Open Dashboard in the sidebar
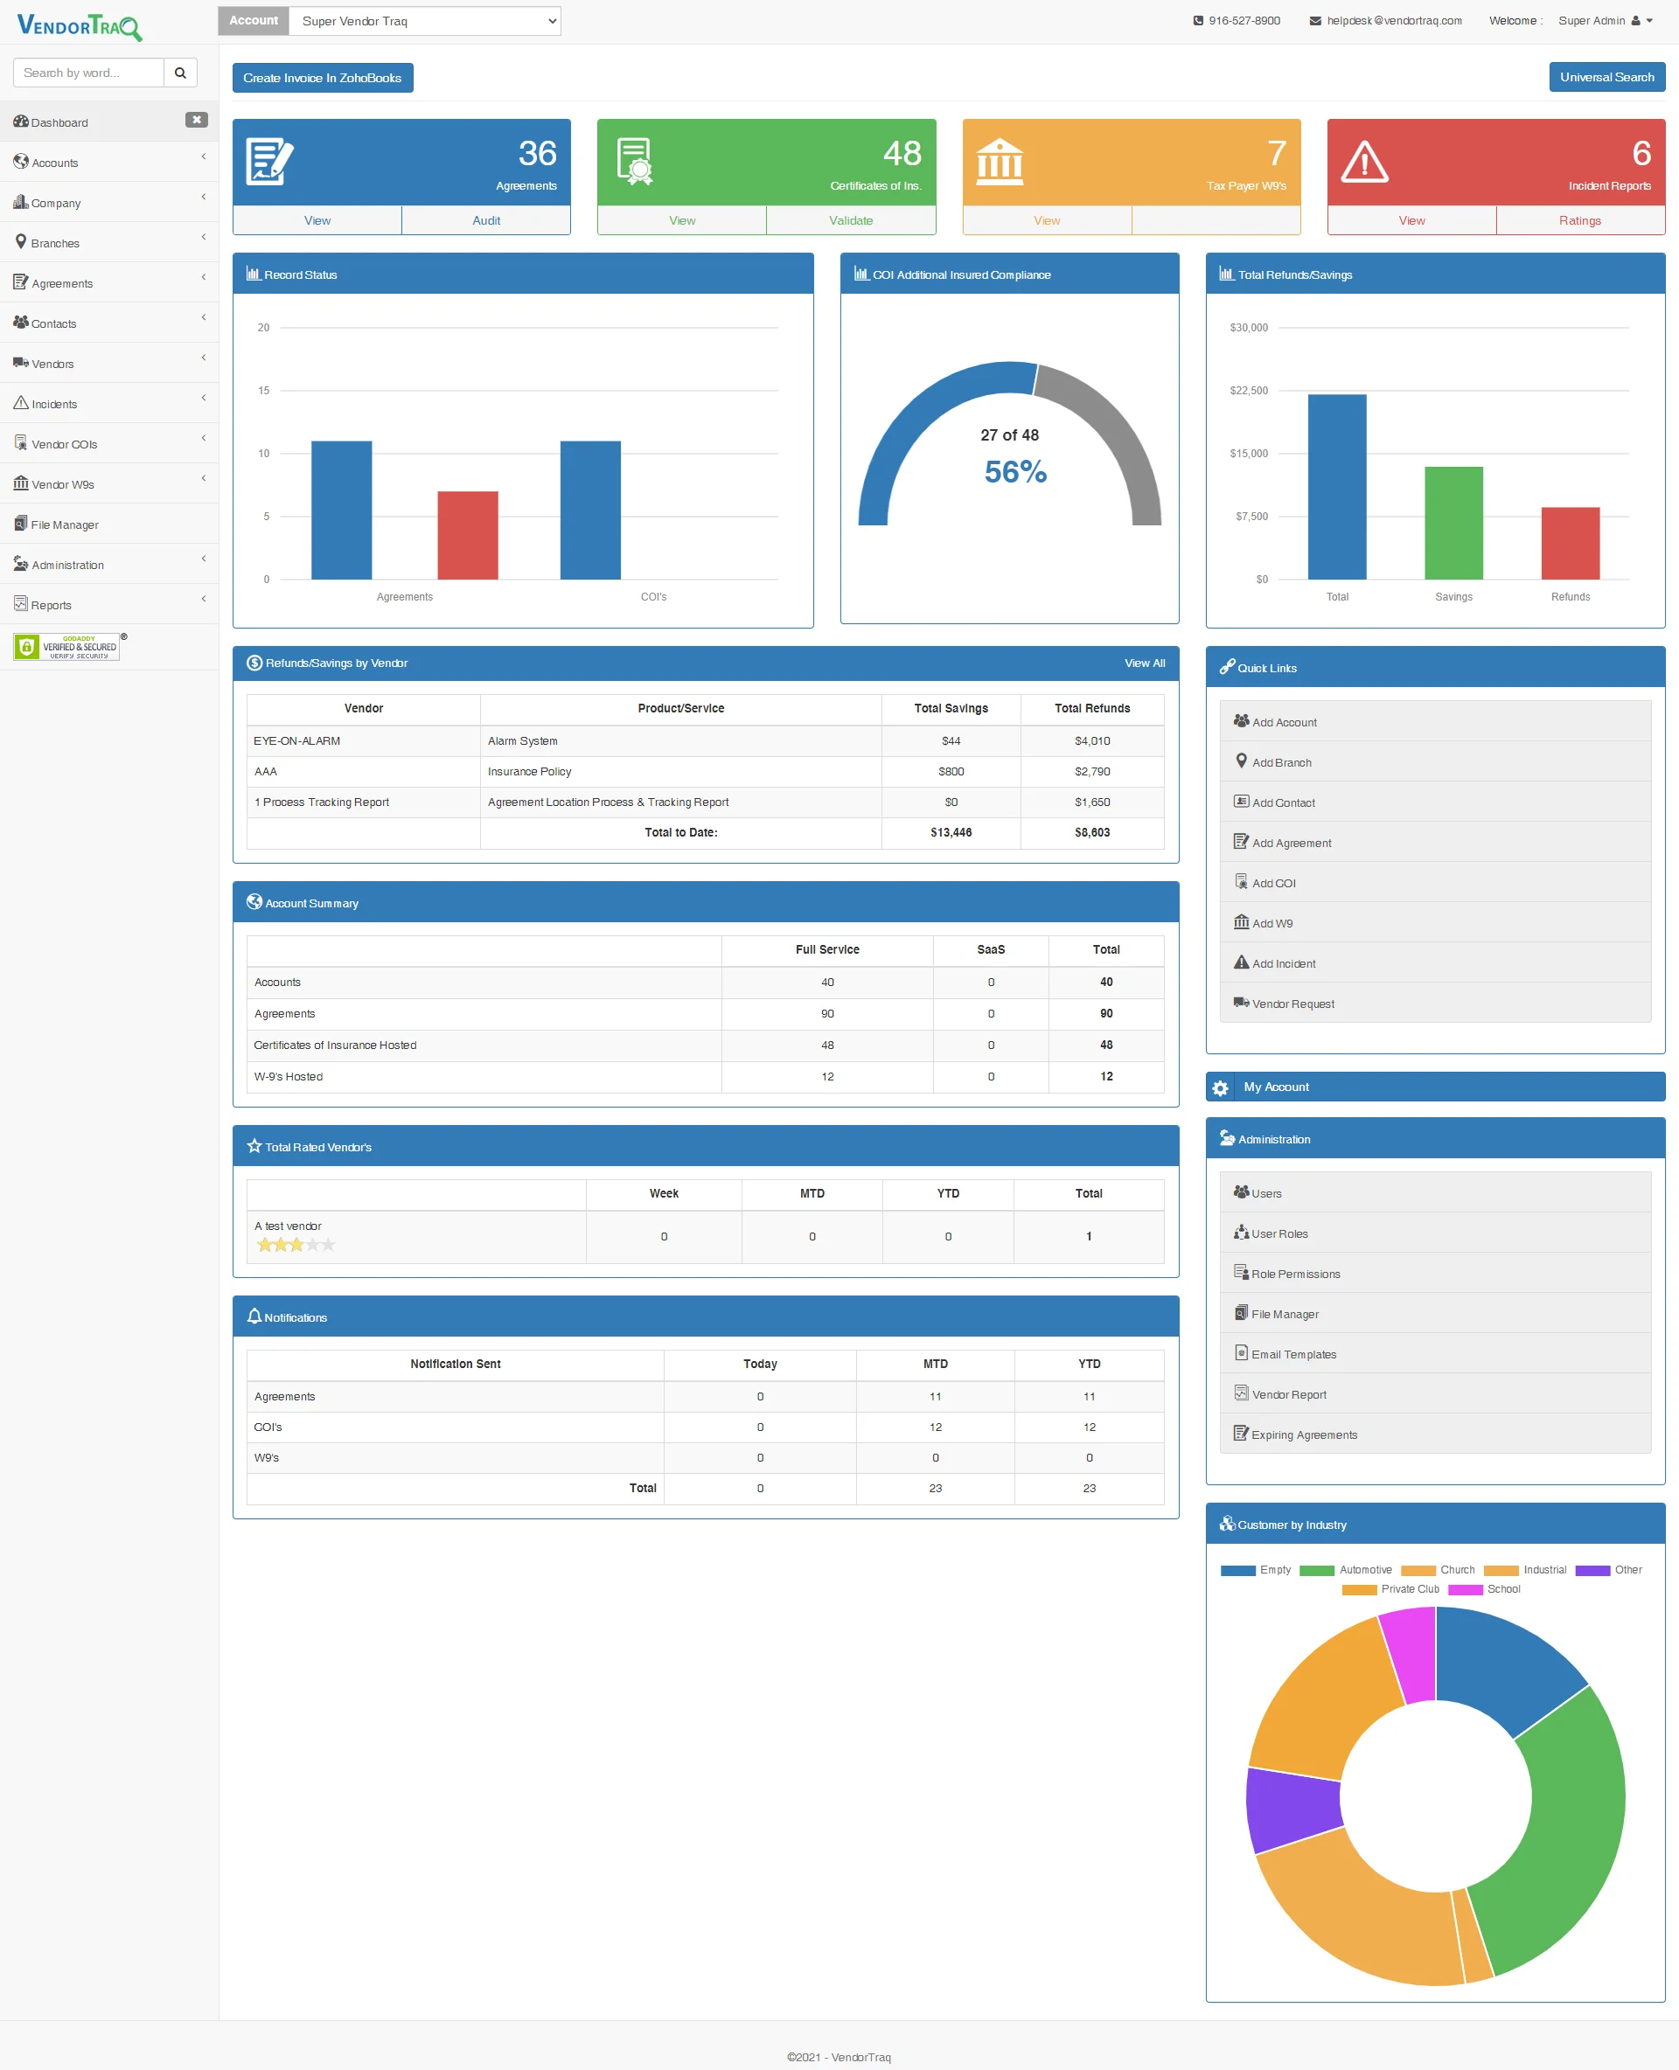The width and height of the screenshot is (1679, 2070). tap(109, 122)
